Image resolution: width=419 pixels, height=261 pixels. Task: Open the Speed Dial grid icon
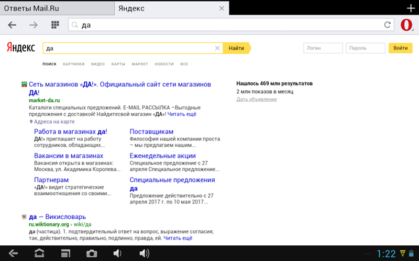55,25
